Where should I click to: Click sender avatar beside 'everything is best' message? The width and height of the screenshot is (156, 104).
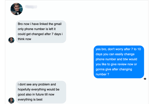pyautogui.click(x=11, y=101)
